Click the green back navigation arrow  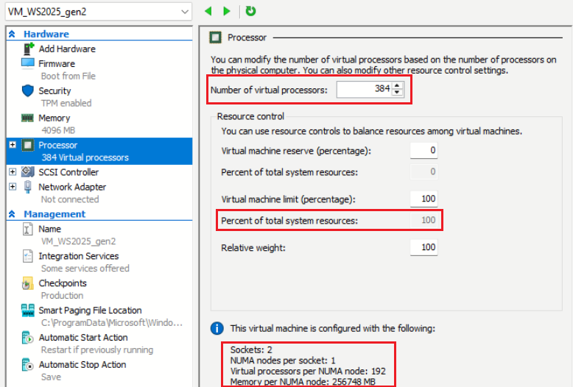[x=208, y=11]
